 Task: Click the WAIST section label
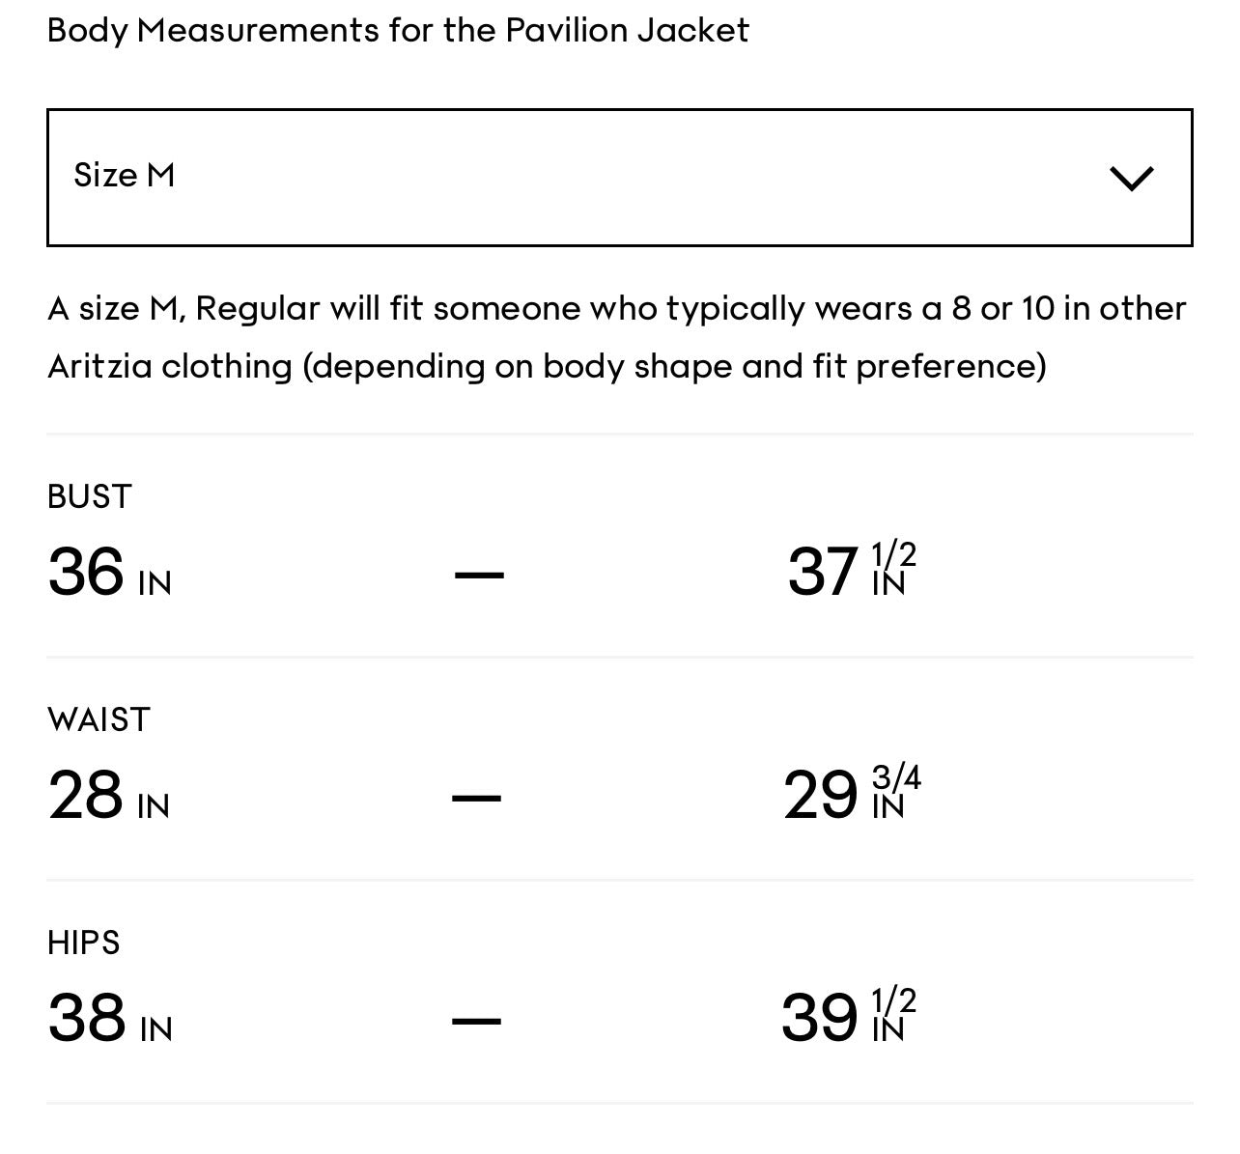99,718
